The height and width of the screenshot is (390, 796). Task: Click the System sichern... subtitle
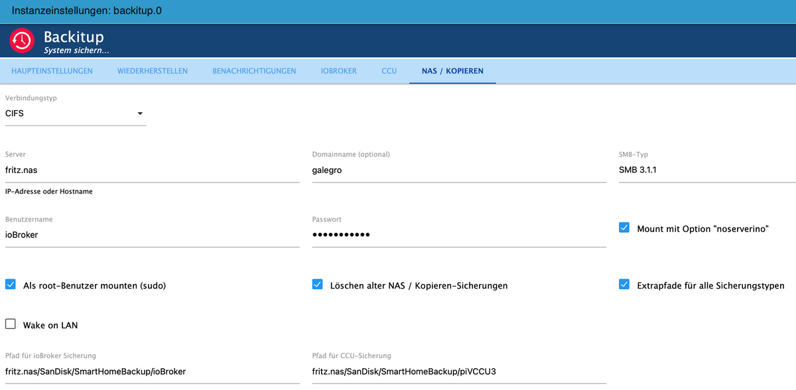(76, 50)
